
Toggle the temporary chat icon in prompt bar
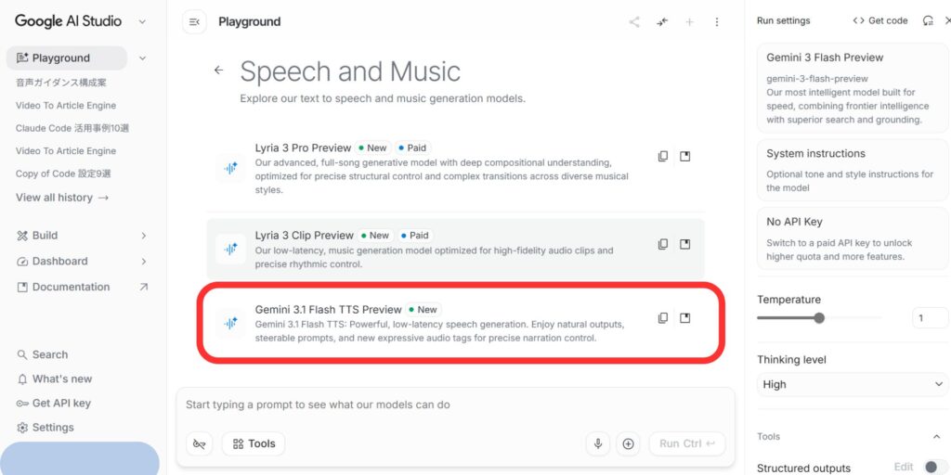(x=200, y=443)
